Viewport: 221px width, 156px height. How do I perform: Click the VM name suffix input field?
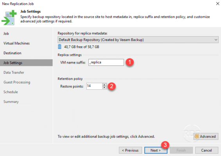[106, 62]
